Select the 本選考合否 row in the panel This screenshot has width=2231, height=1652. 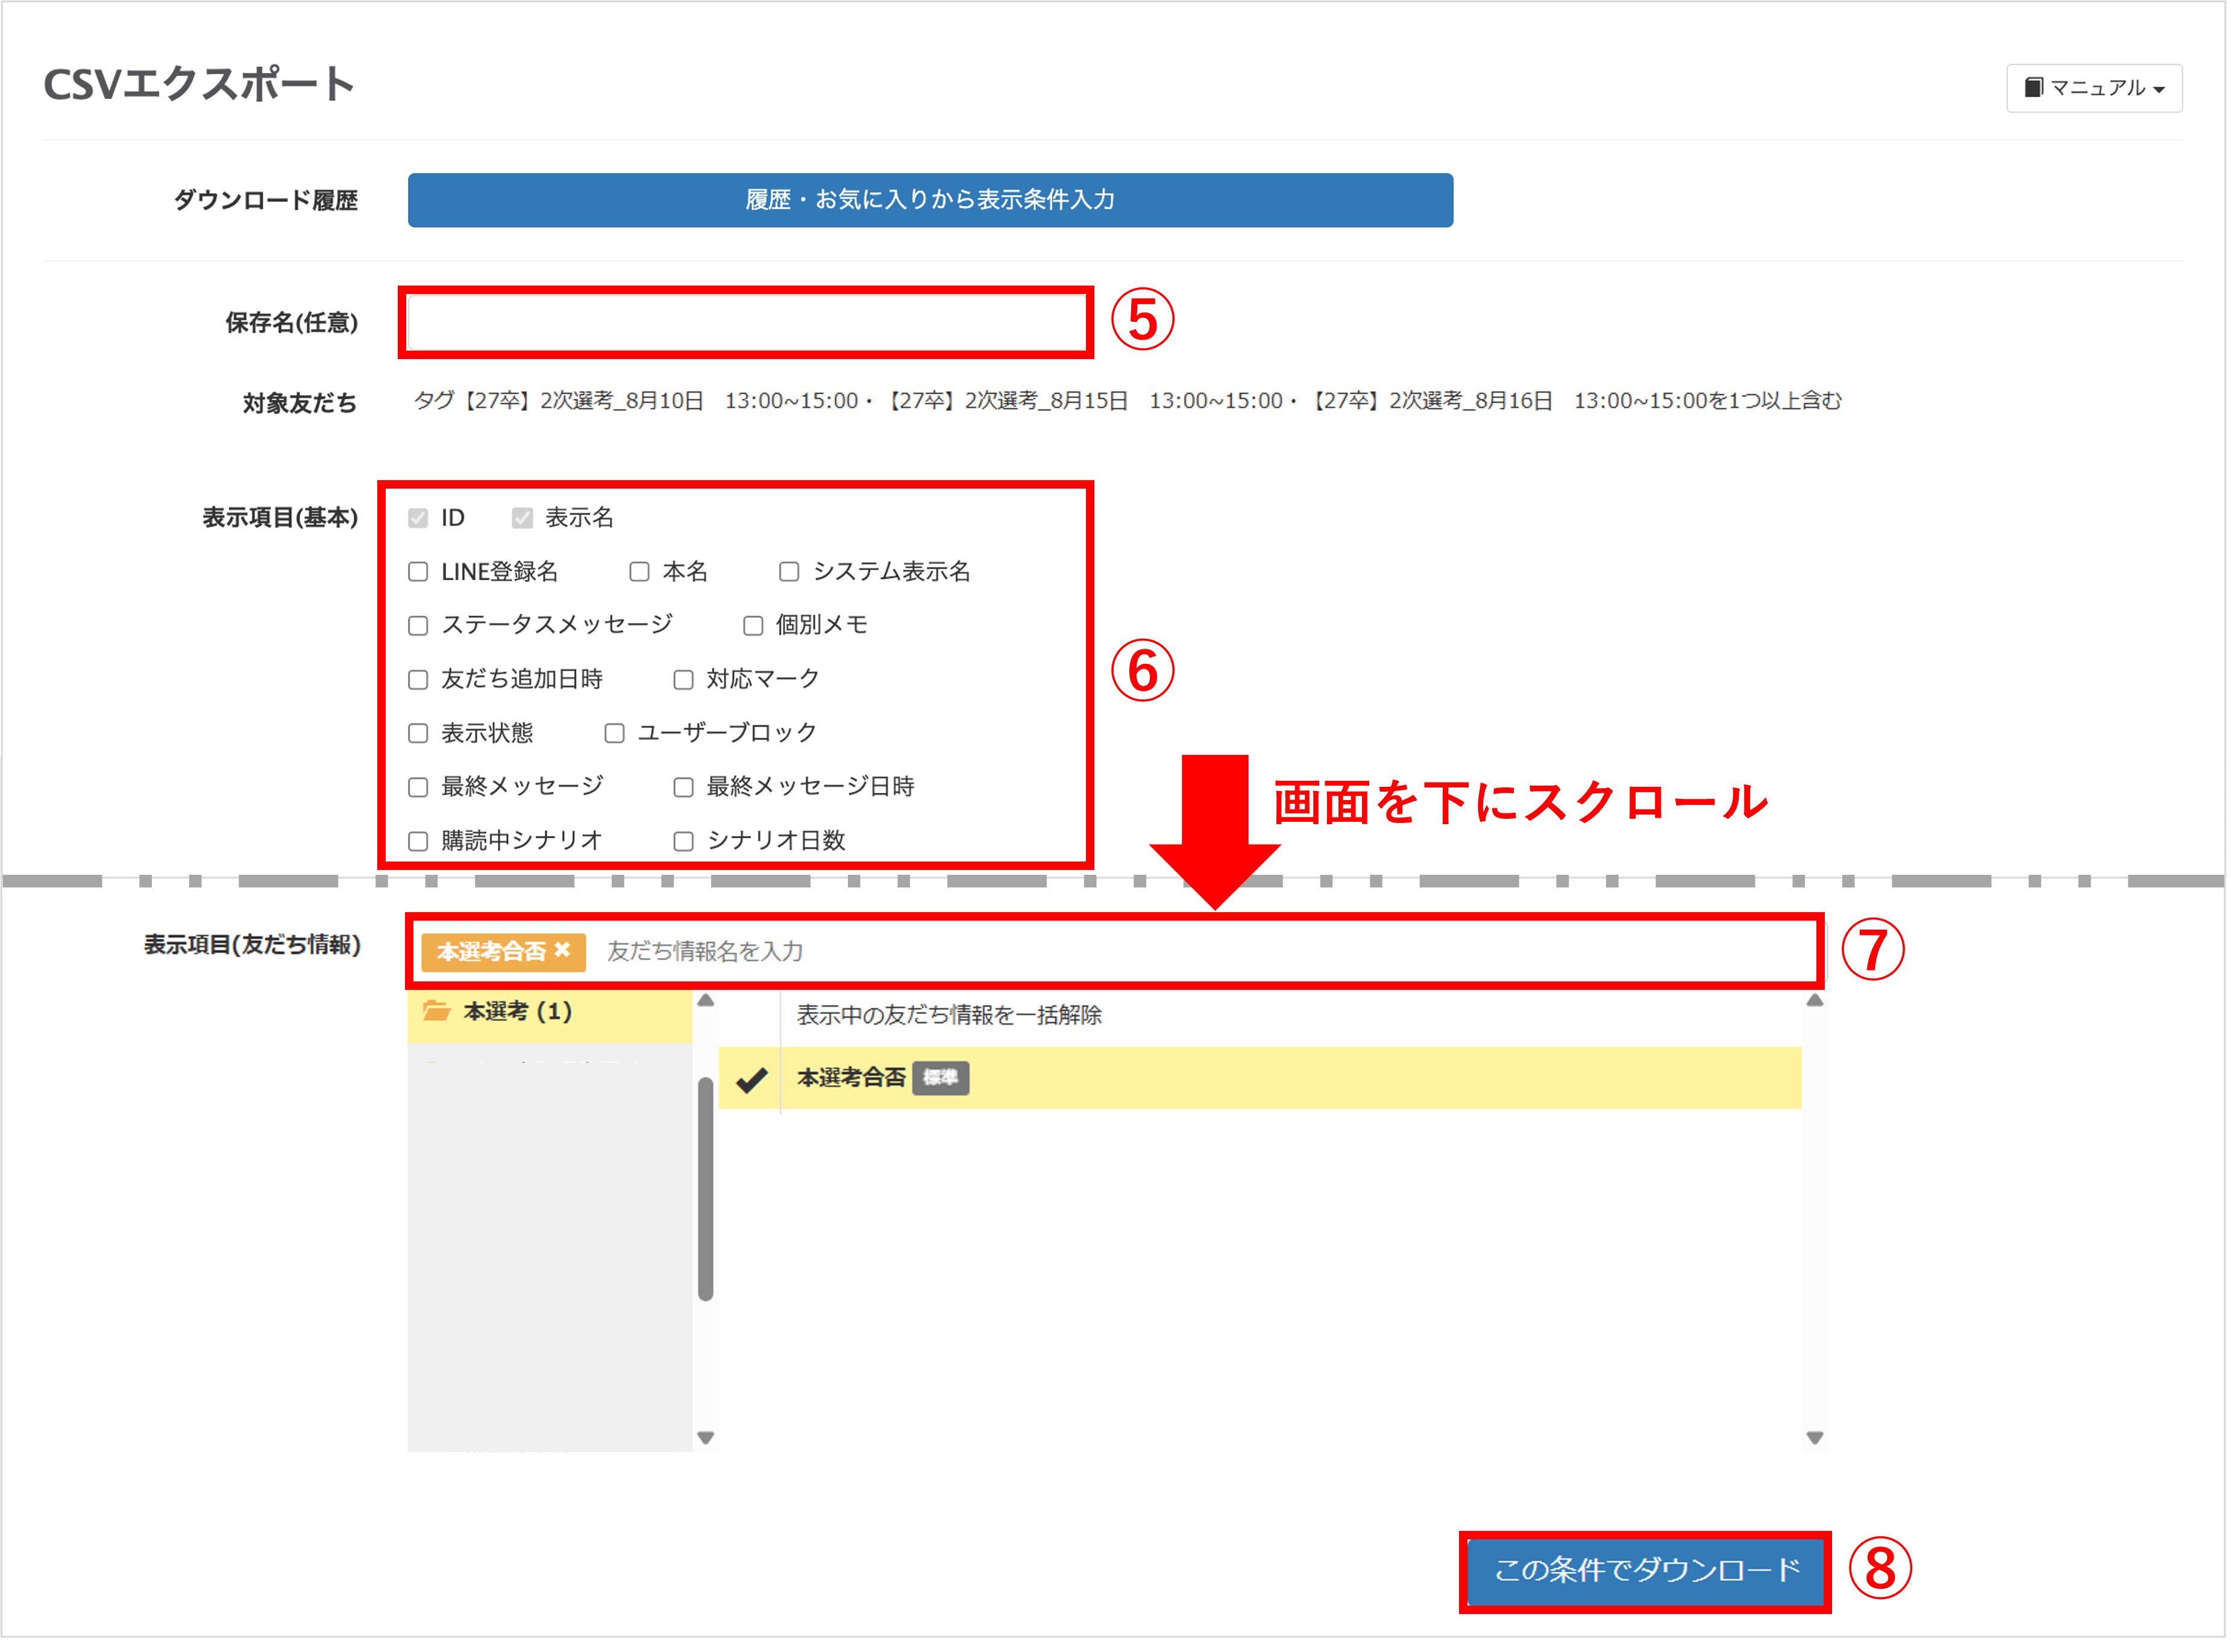tap(852, 1079)
